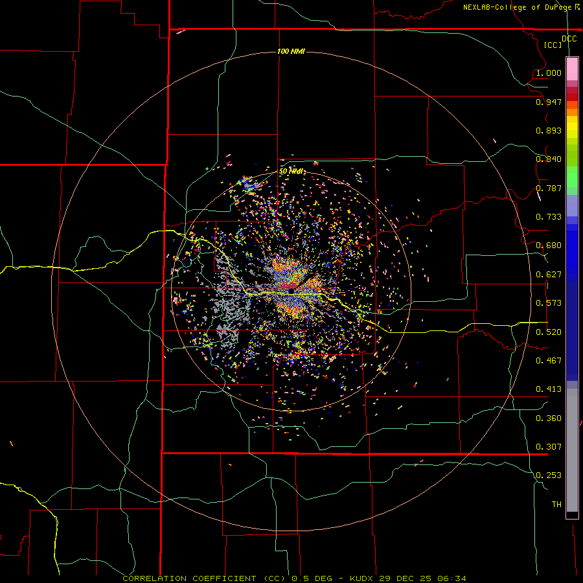Click the pink segment of the color bar
This screenshot has height=583, width=583.
572,69
